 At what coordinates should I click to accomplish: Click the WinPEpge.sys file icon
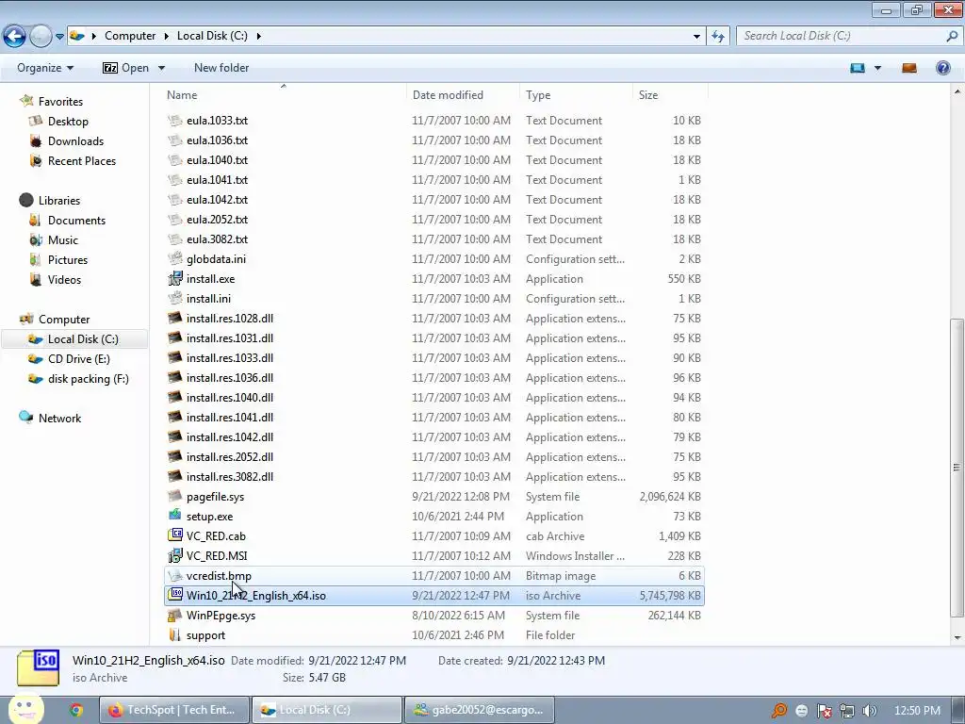click(175, 615)
